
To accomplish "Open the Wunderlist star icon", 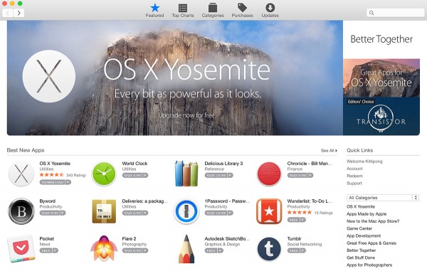I will pos(269,211).
